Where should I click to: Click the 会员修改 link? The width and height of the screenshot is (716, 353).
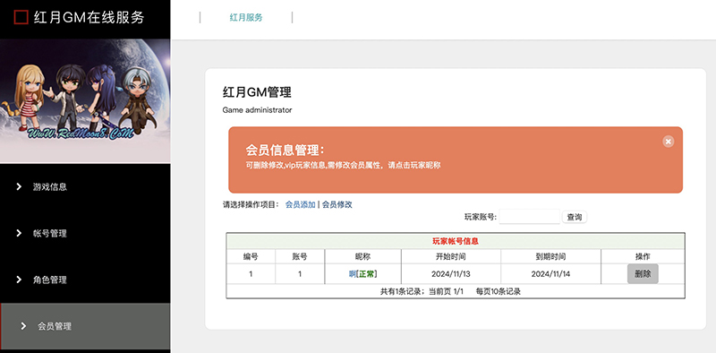click(x=337, y=205)
